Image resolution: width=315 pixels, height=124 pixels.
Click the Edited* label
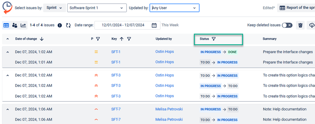coord(269,8)
